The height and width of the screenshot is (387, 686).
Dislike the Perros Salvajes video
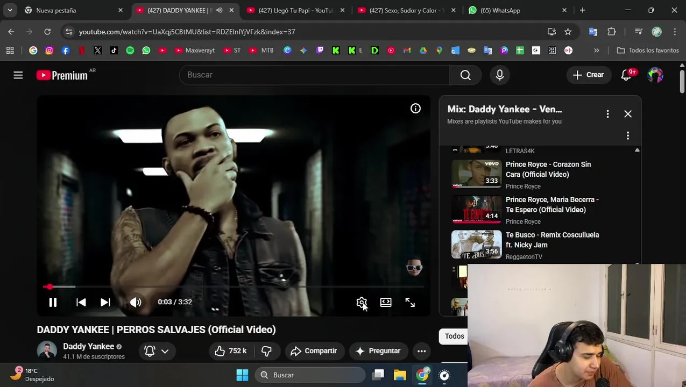click(266, 351)
